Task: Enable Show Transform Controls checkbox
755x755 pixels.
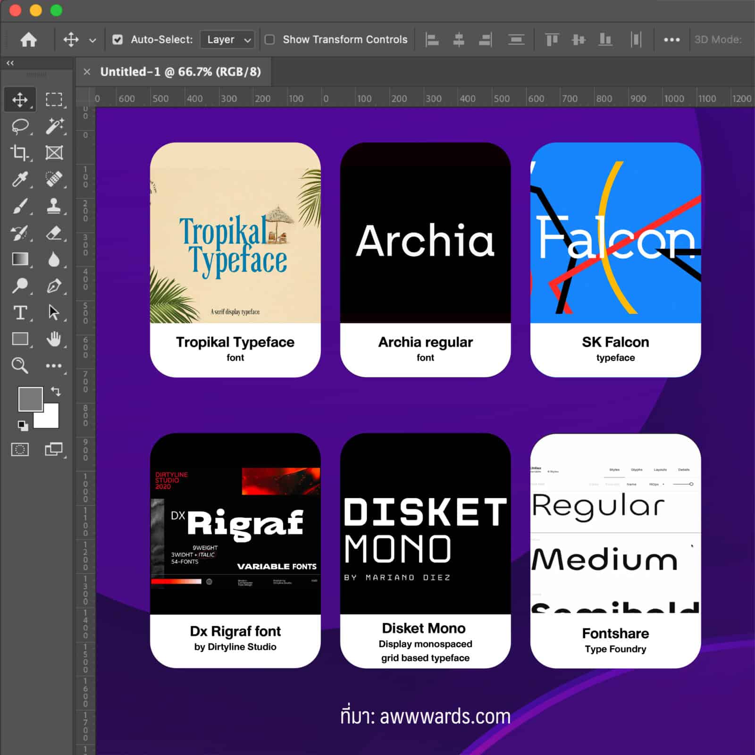Action: coord(269,40)
